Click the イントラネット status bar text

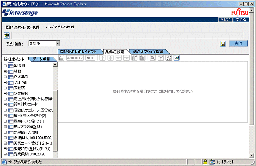click(225, 162)
